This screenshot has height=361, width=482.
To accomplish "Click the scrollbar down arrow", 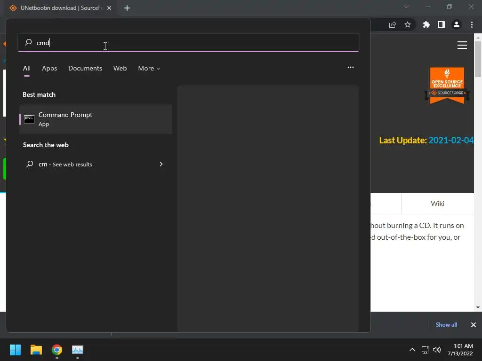I will pyautogui.click(x=478, y=307).
